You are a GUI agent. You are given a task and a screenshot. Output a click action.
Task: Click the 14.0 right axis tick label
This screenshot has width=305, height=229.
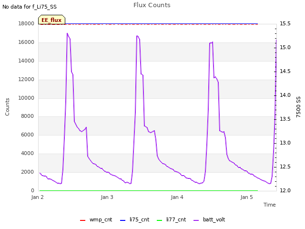click(285, 95)
